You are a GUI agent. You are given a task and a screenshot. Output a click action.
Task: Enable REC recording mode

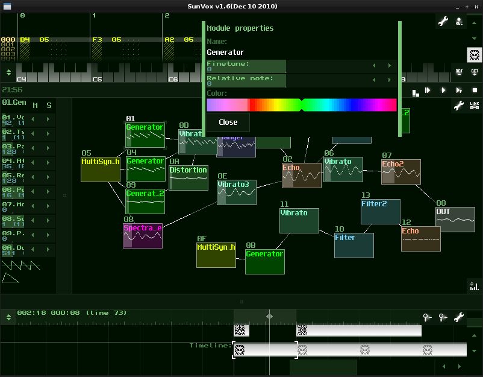[x=459, y=22]
